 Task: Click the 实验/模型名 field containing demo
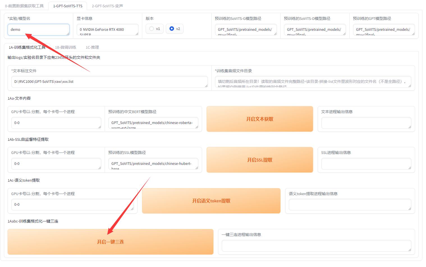click(38, 30)
